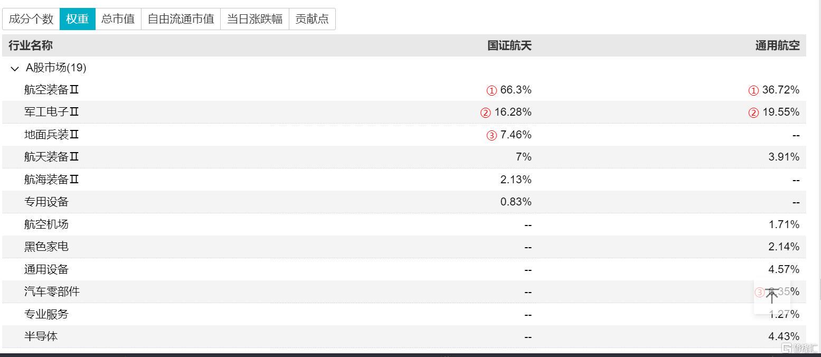
Task: Click the scroll-to-top arrow button
Action: point(771,296)
